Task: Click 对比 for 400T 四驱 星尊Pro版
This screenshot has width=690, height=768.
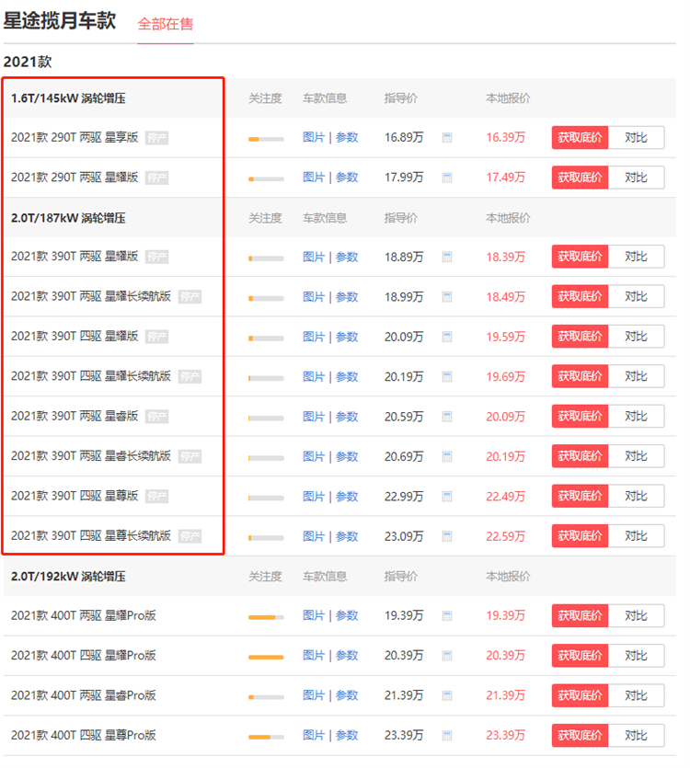Action: tap(636, 735)
